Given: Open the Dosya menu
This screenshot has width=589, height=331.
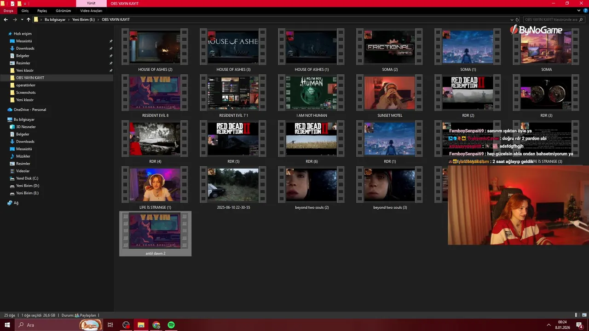Looking at the screenshot, I should 8,11.
